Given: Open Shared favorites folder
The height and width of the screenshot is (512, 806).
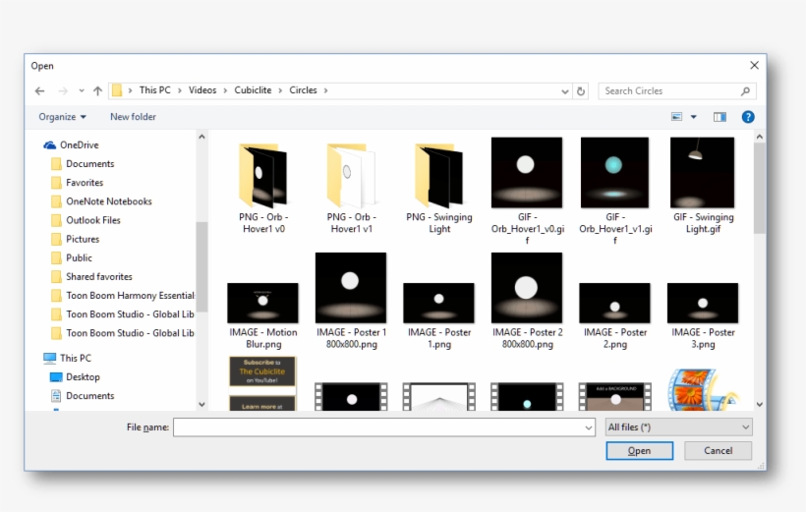Looking at the screenshot, I should point(98,276).
